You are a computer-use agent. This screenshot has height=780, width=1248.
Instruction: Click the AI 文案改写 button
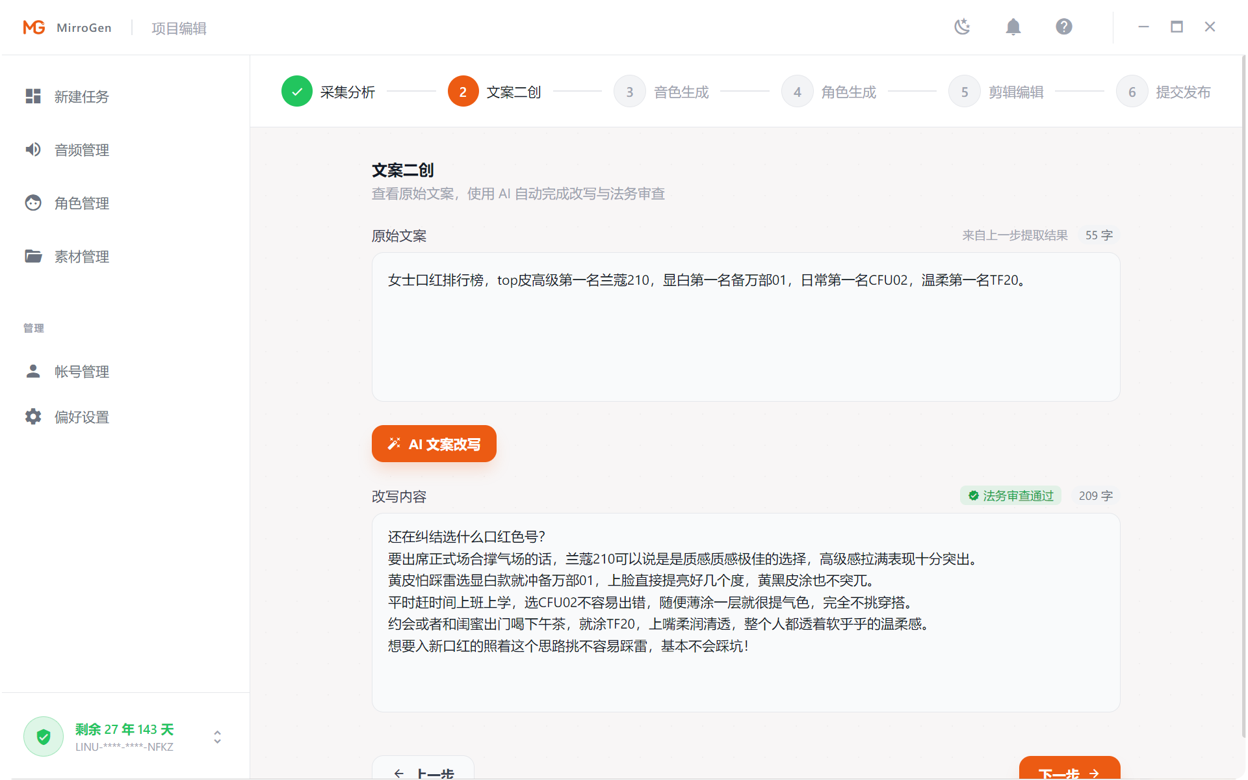click(434, 443)
